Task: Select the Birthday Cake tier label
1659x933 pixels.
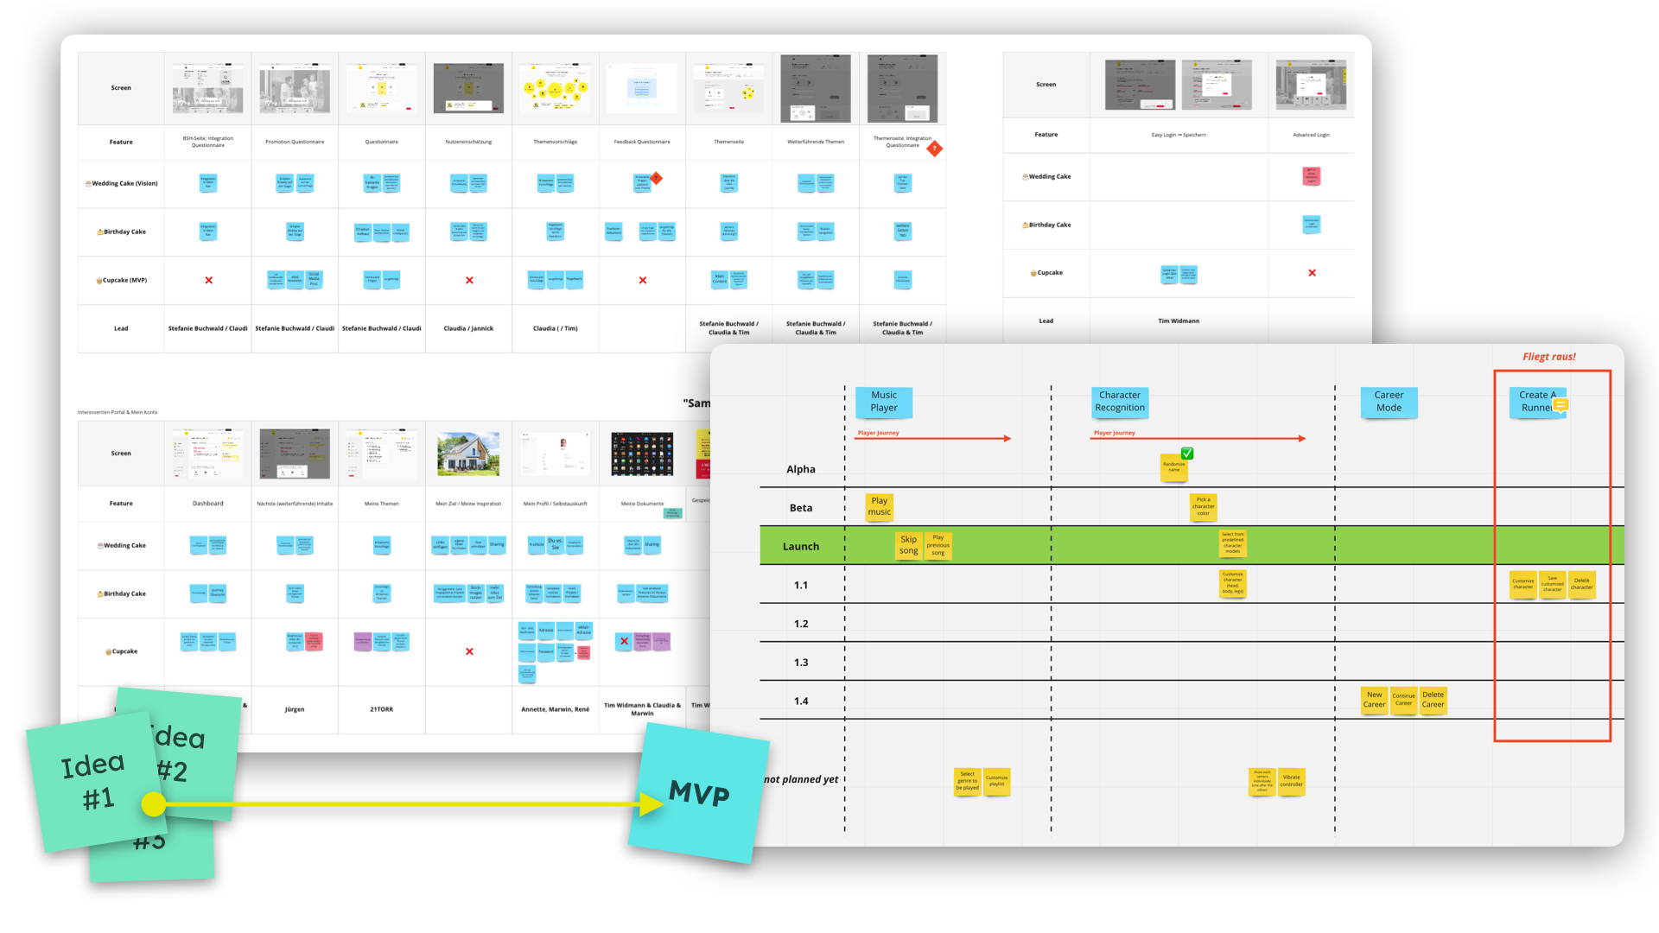Action: 121,232
